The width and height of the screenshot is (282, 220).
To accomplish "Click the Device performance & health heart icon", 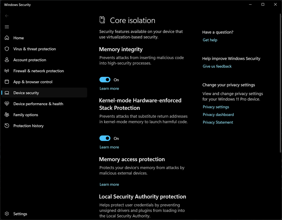I will (7, 104).
